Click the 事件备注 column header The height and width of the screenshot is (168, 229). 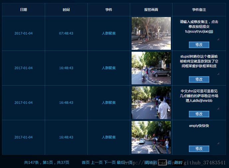[199, 10]
